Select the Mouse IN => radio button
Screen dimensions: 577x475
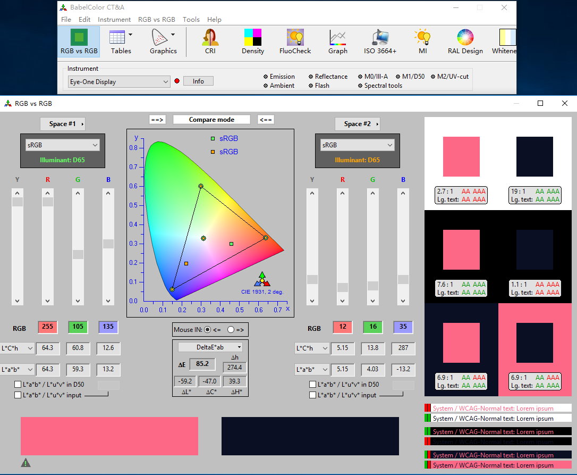[231, 329]
